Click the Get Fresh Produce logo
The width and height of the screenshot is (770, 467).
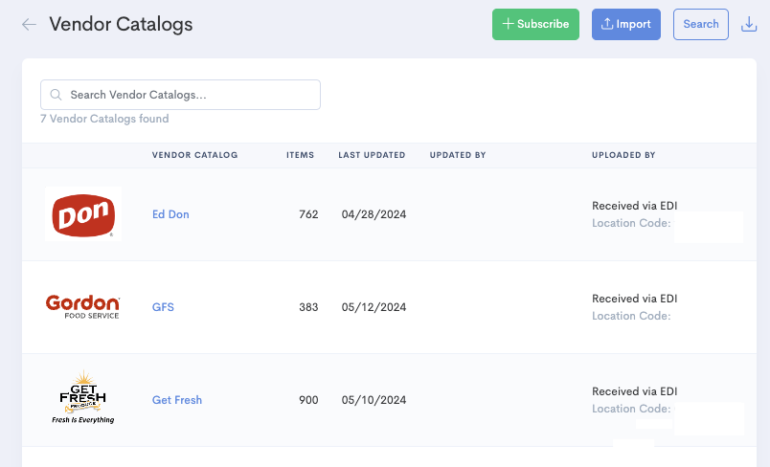[x=83, y=399]
